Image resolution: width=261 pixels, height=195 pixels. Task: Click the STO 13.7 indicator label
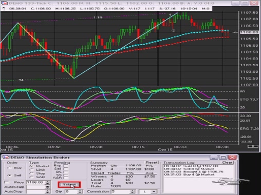tap(249, 100)
